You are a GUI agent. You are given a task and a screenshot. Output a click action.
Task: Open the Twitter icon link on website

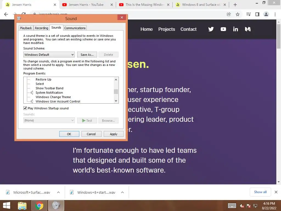click(x=211, y=29)
